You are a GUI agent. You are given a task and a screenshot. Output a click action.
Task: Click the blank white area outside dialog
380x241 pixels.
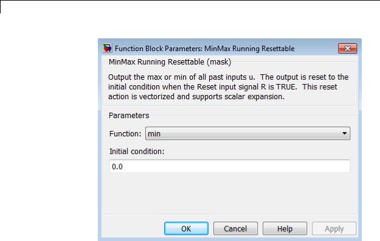[x=49, y=121]
